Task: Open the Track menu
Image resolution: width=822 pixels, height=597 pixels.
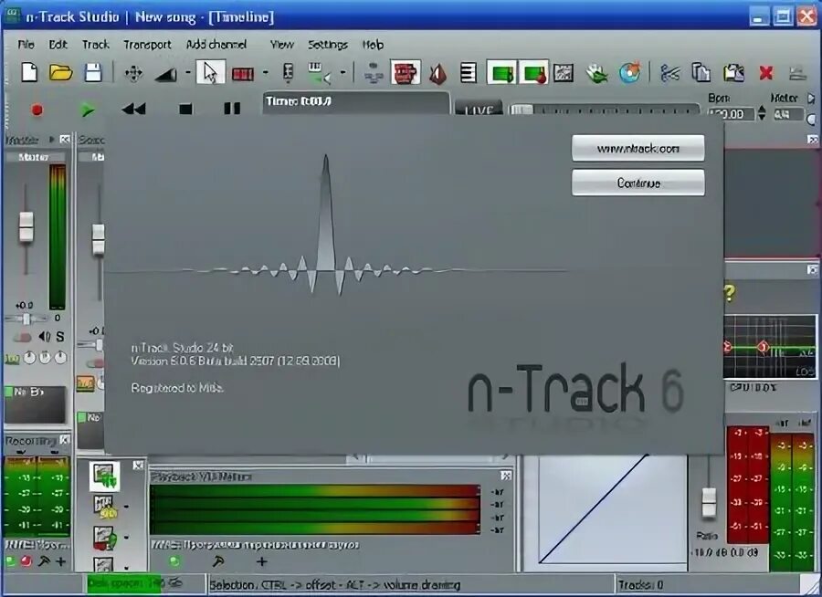Action: tap(95, 45)
